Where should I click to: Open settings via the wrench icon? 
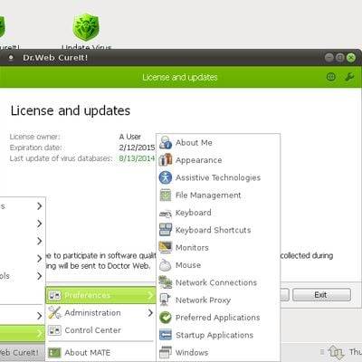[349, 77]
